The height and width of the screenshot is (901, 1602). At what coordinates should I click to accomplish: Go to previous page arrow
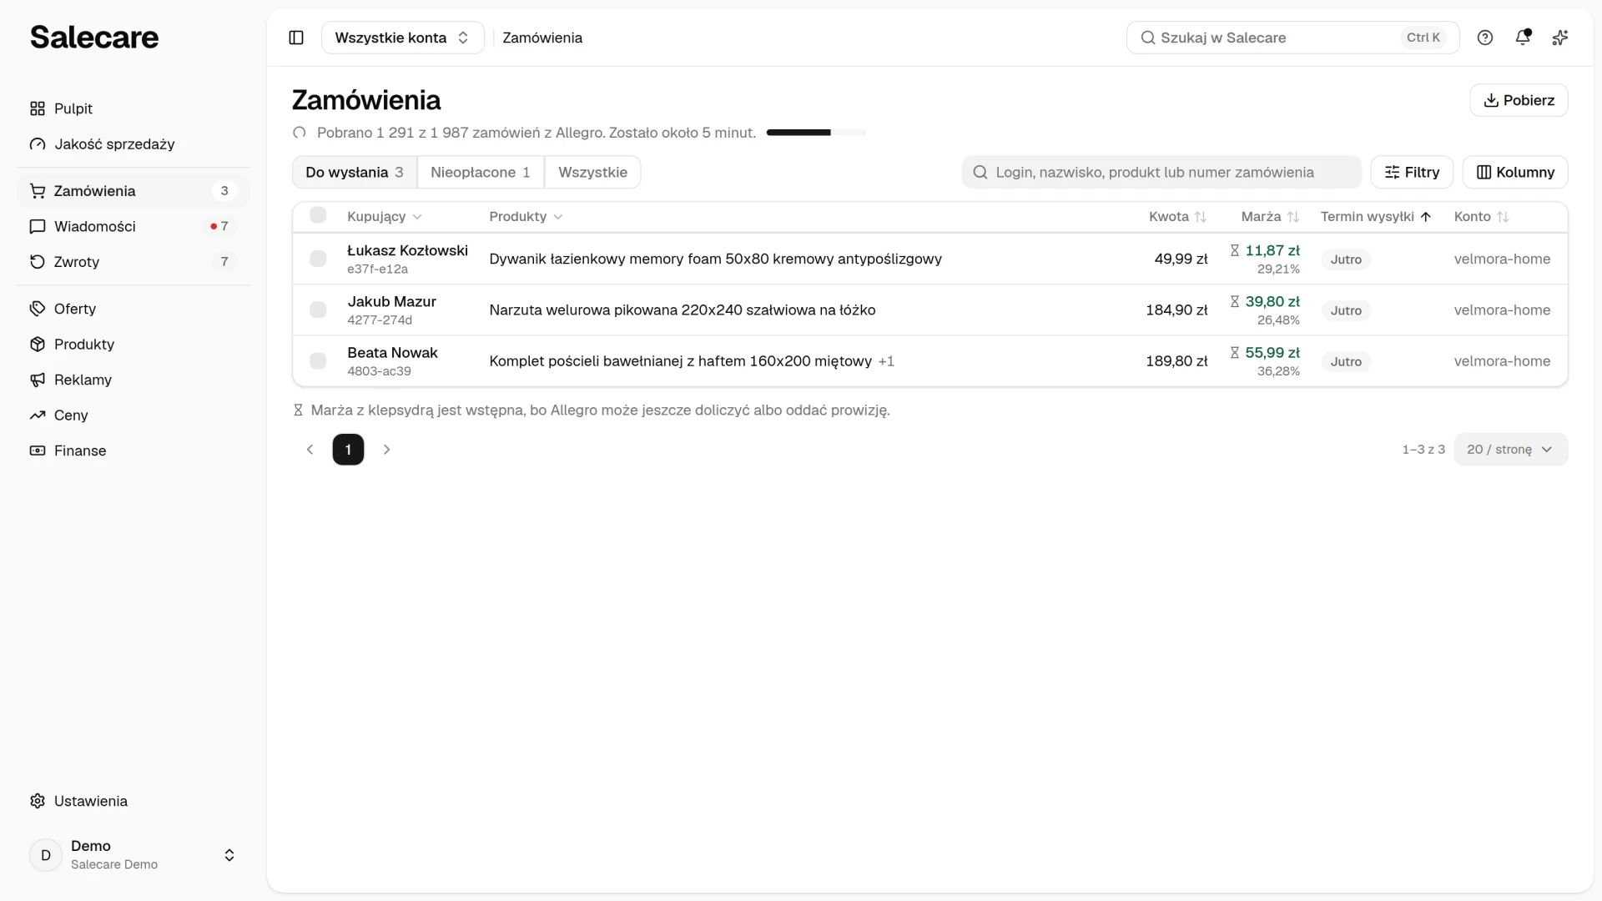(310, 450)
